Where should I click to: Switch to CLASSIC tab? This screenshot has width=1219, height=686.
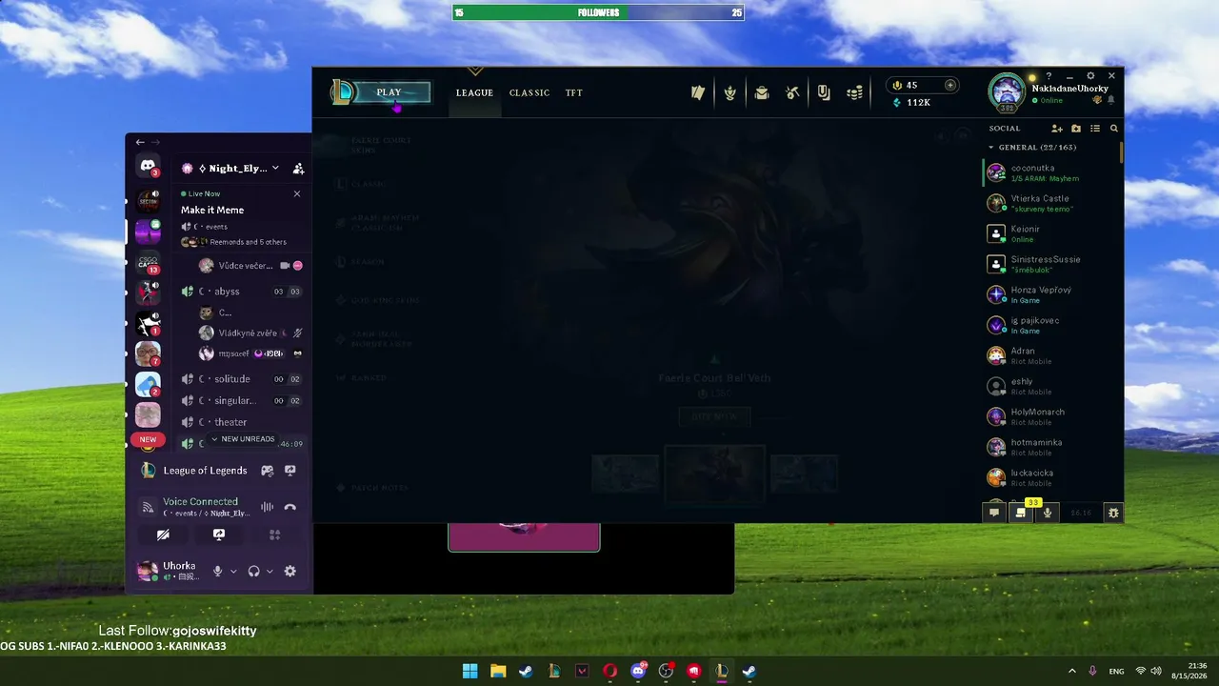[x=530, y=92]
